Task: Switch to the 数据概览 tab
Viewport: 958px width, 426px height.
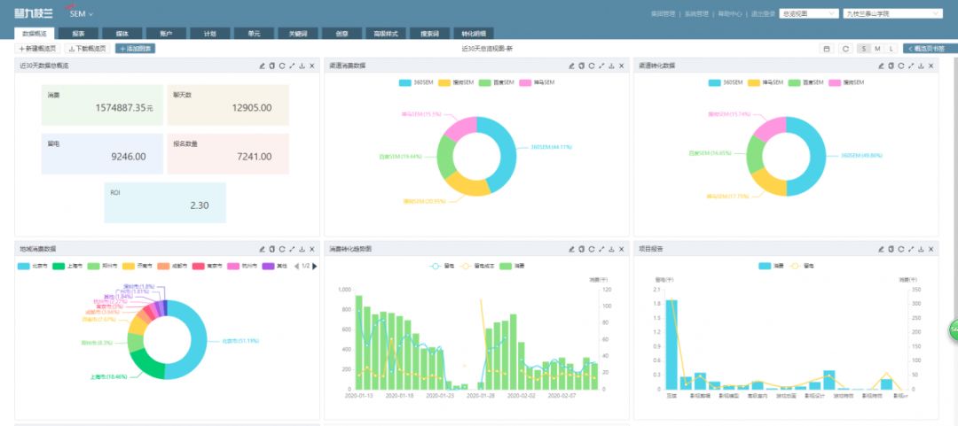Action: (35, 34)
